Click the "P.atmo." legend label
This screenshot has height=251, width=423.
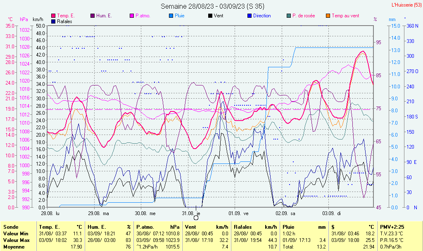143,16
